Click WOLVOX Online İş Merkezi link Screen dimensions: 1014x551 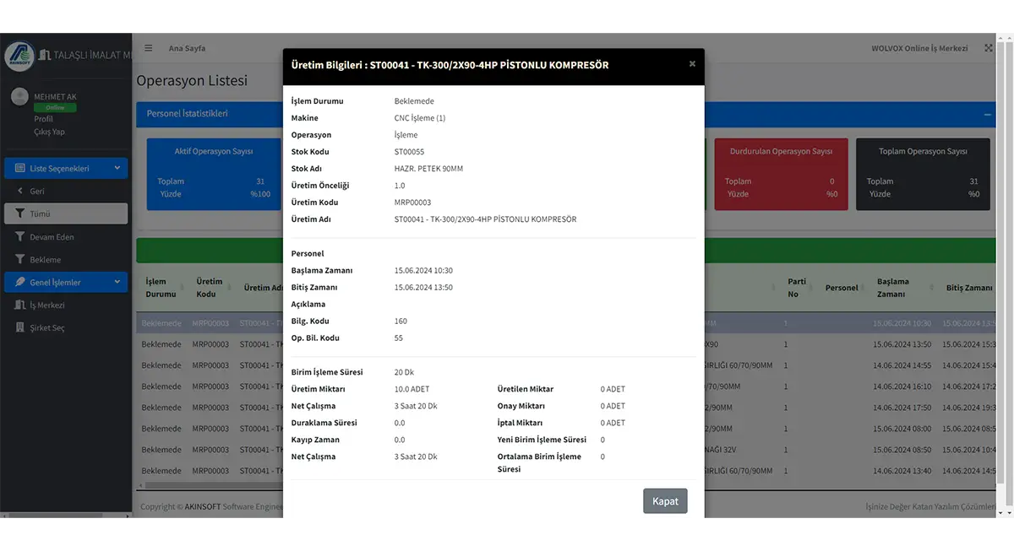[919, 48]
